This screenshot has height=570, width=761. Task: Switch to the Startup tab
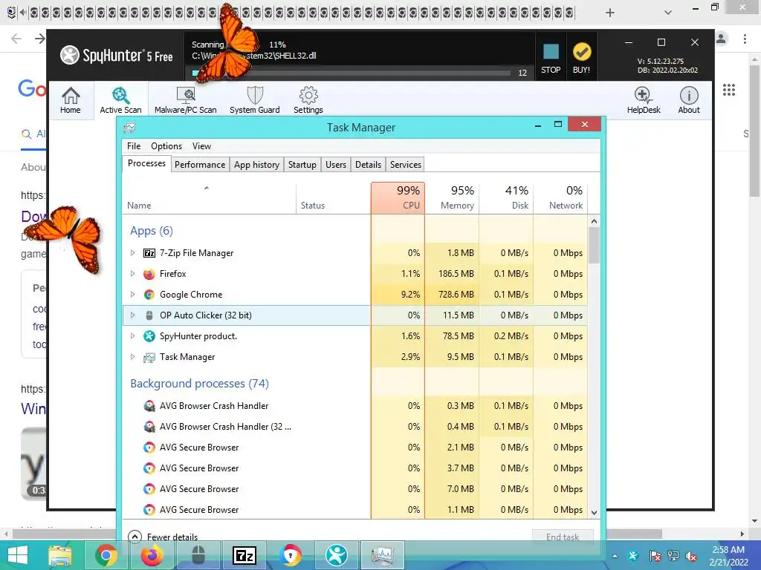coord(302,165)
